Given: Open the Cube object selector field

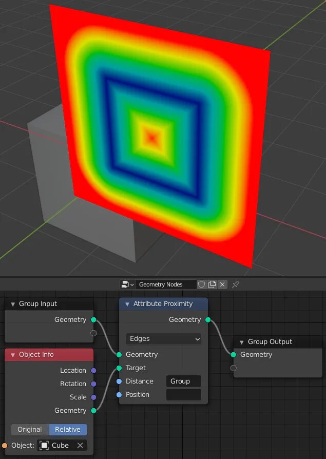Looking at the screenshot, I should [62, 445].
